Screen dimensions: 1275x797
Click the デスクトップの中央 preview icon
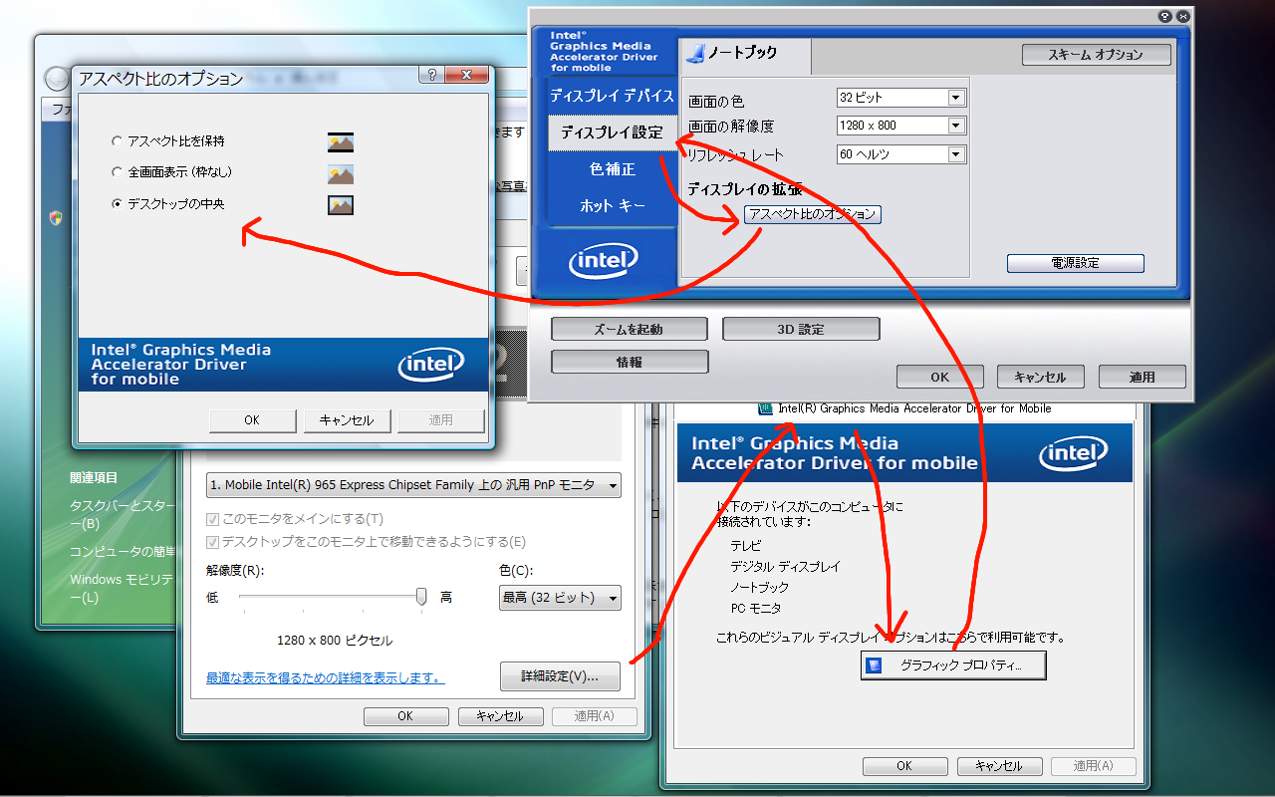[x=341, y=205]
